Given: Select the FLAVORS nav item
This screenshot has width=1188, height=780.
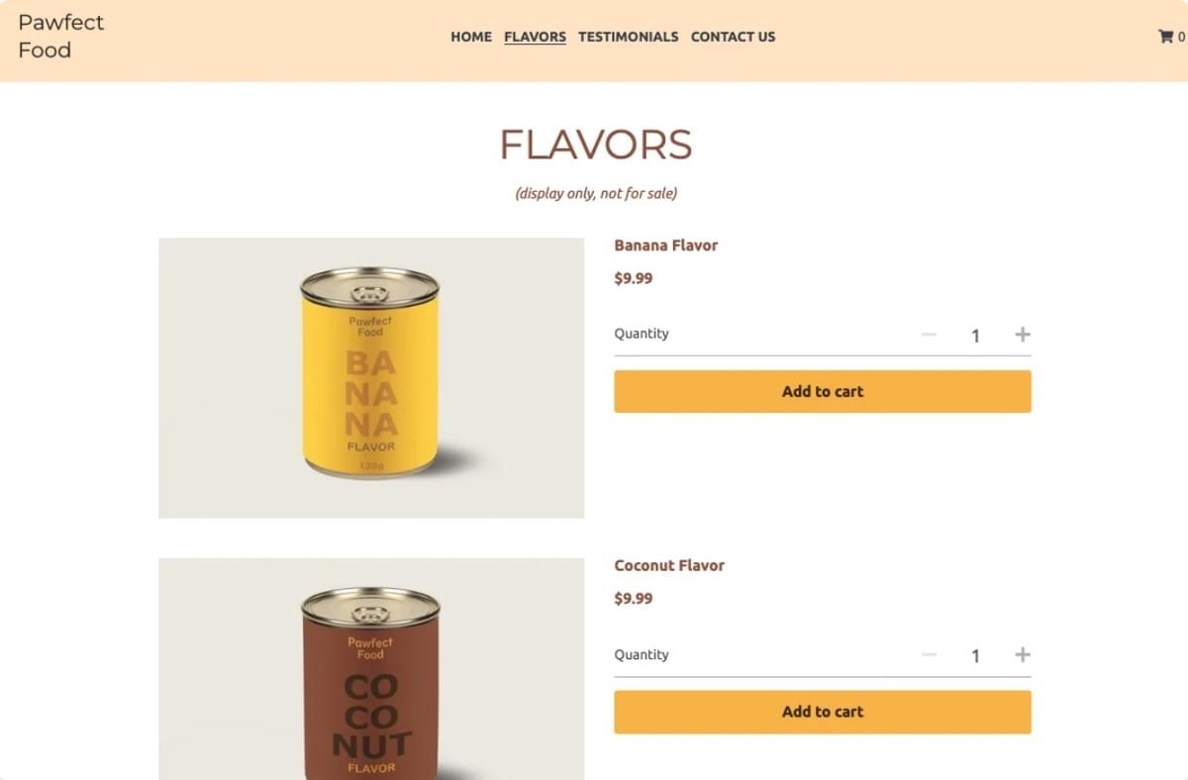Looking at the screenshot, I should 535,37.
